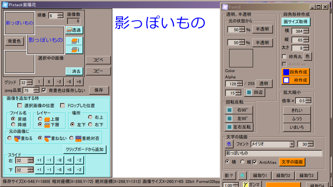Click the きれい quality resize button
The image size is (333, 187).
[x=297, y=110]
